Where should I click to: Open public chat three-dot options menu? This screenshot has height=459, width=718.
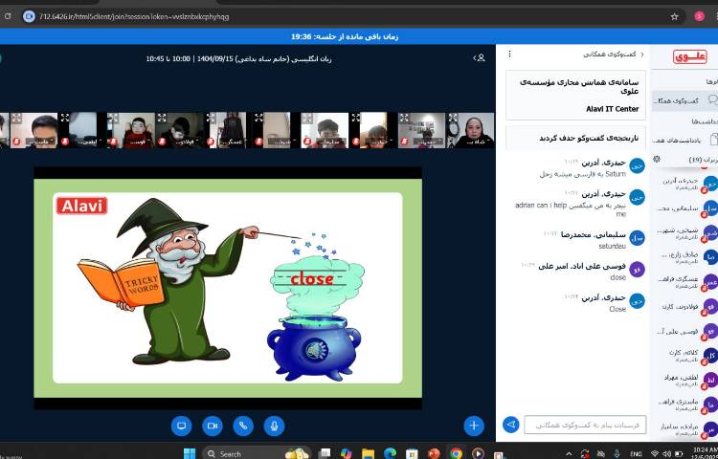509,55
